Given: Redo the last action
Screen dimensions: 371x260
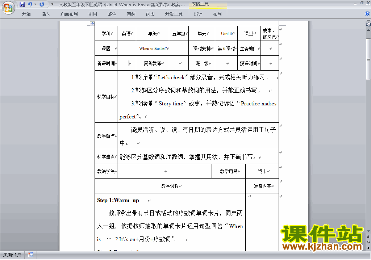Looking at the screenshot, I should click(42, 4).
